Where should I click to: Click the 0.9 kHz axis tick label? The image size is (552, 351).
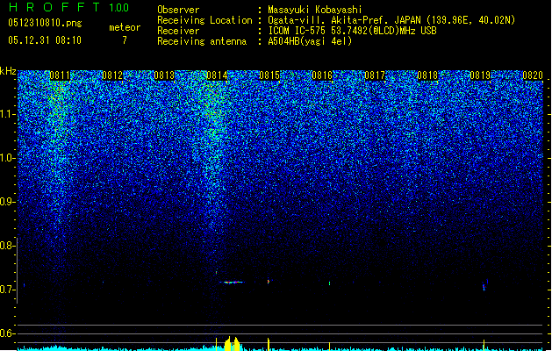[x=6, y=202]
